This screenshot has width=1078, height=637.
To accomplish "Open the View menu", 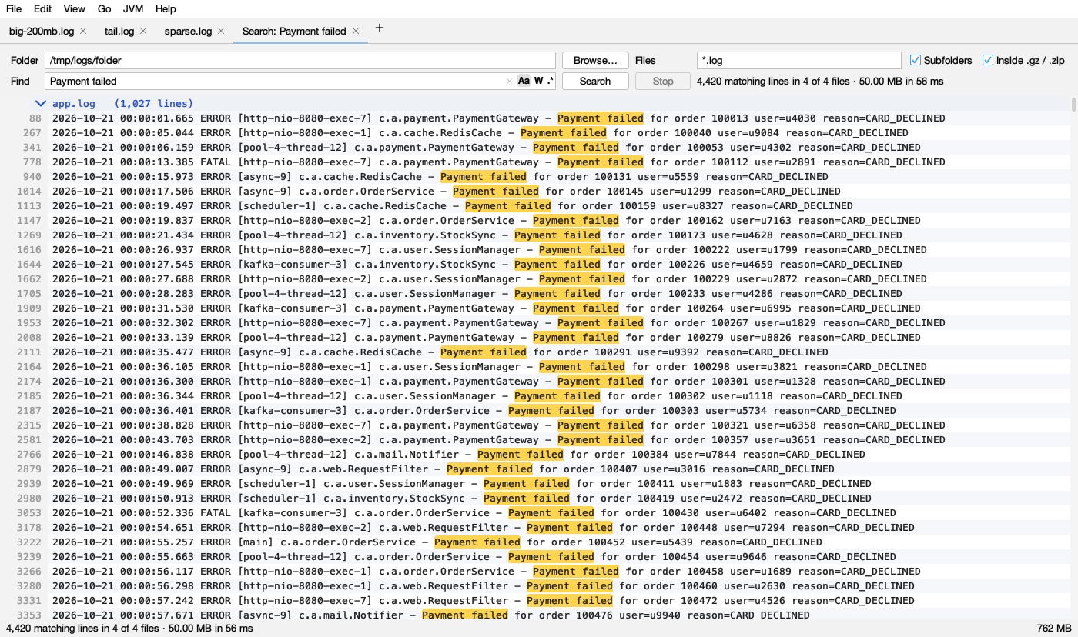I will click(x=75, y=8).
